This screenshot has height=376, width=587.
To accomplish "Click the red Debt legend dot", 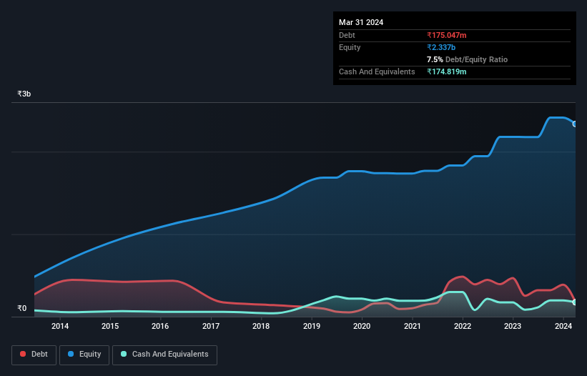I will 23,354.
